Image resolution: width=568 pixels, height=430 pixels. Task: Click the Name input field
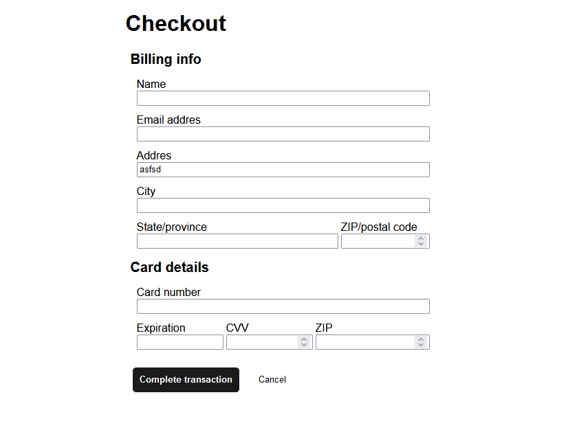tap(283, 98)
